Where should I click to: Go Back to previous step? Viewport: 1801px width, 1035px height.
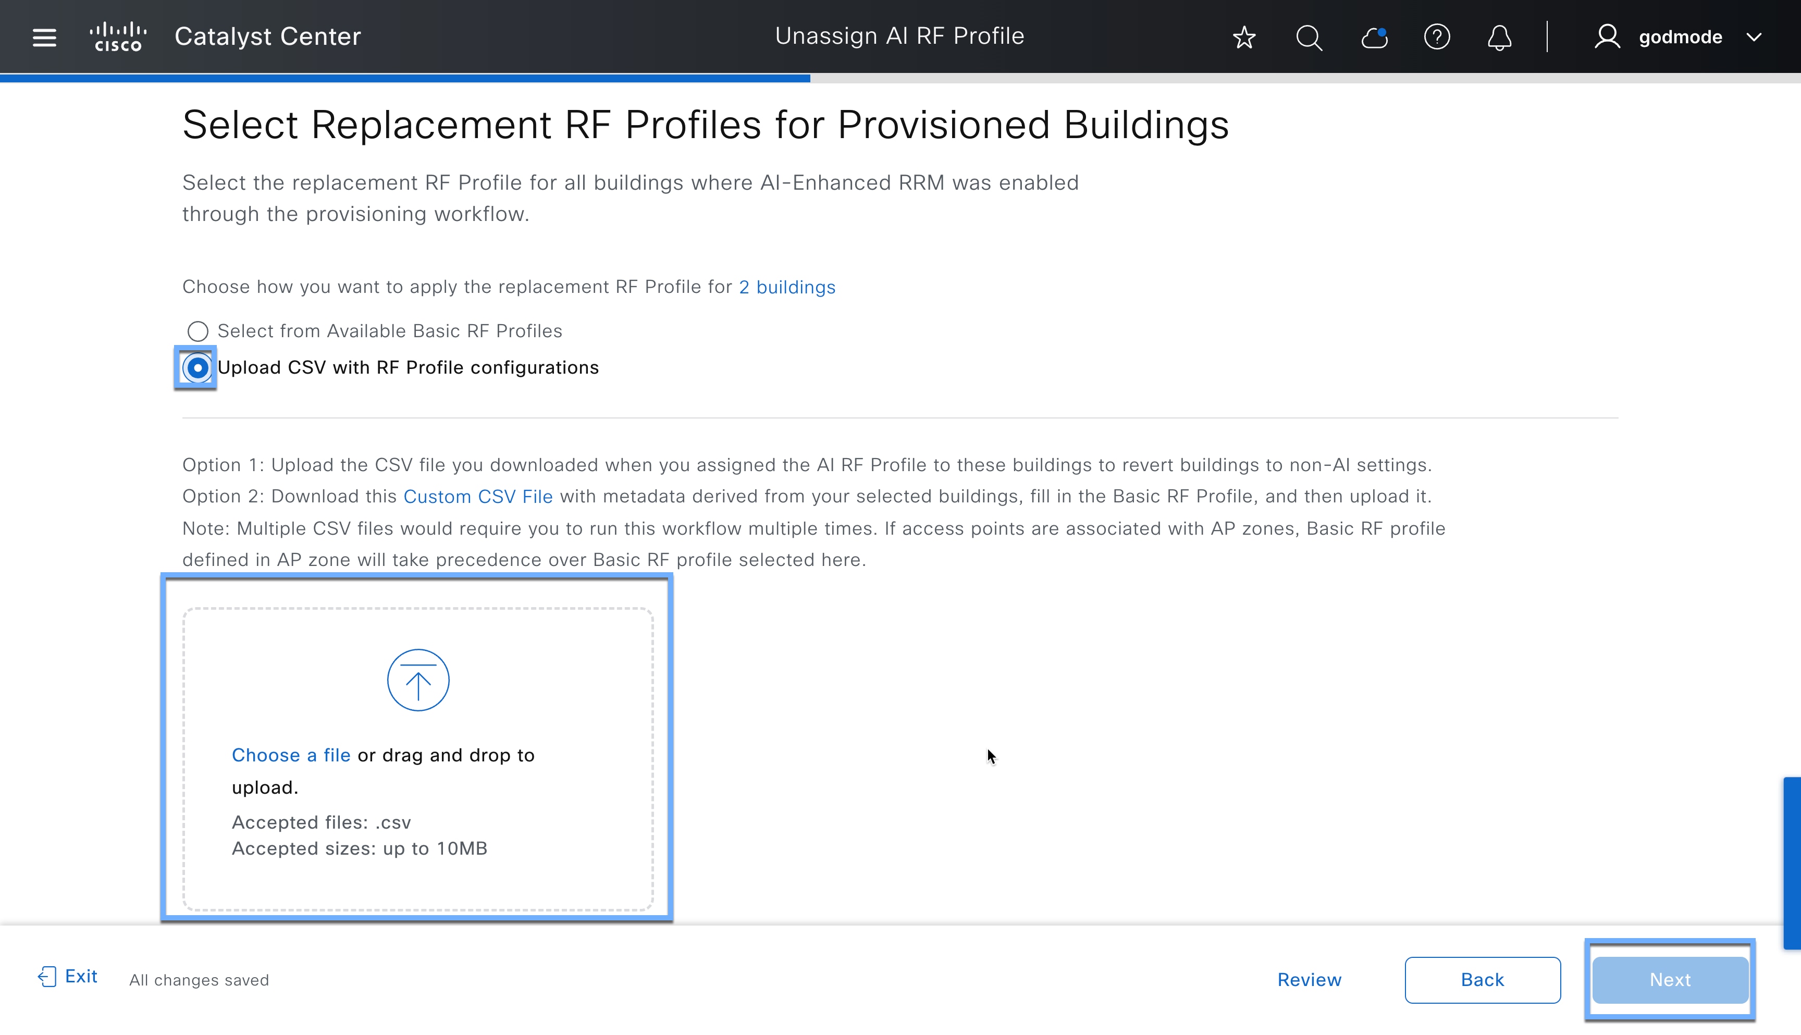(x=1482, y=980)
